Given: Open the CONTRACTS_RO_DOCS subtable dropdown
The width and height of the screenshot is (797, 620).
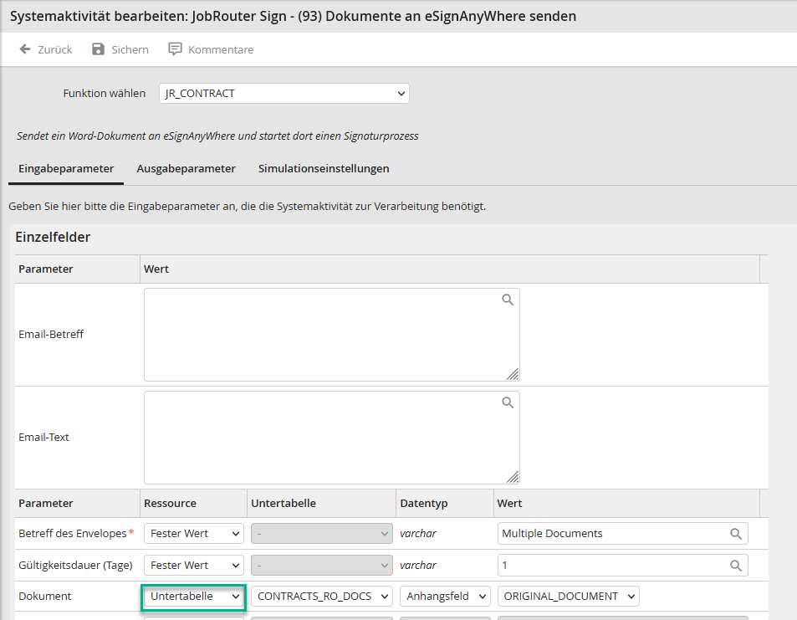Looking at the screenshot, I should click(322, 597).
